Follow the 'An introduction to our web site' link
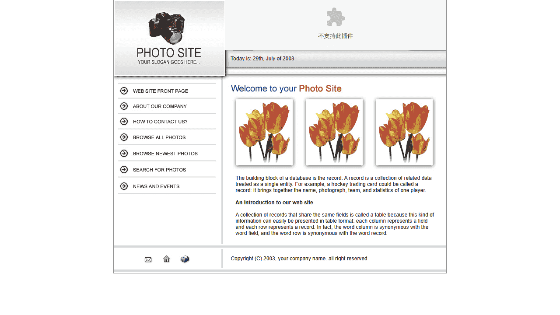560x315 pixels. click(x=274, y=203)
